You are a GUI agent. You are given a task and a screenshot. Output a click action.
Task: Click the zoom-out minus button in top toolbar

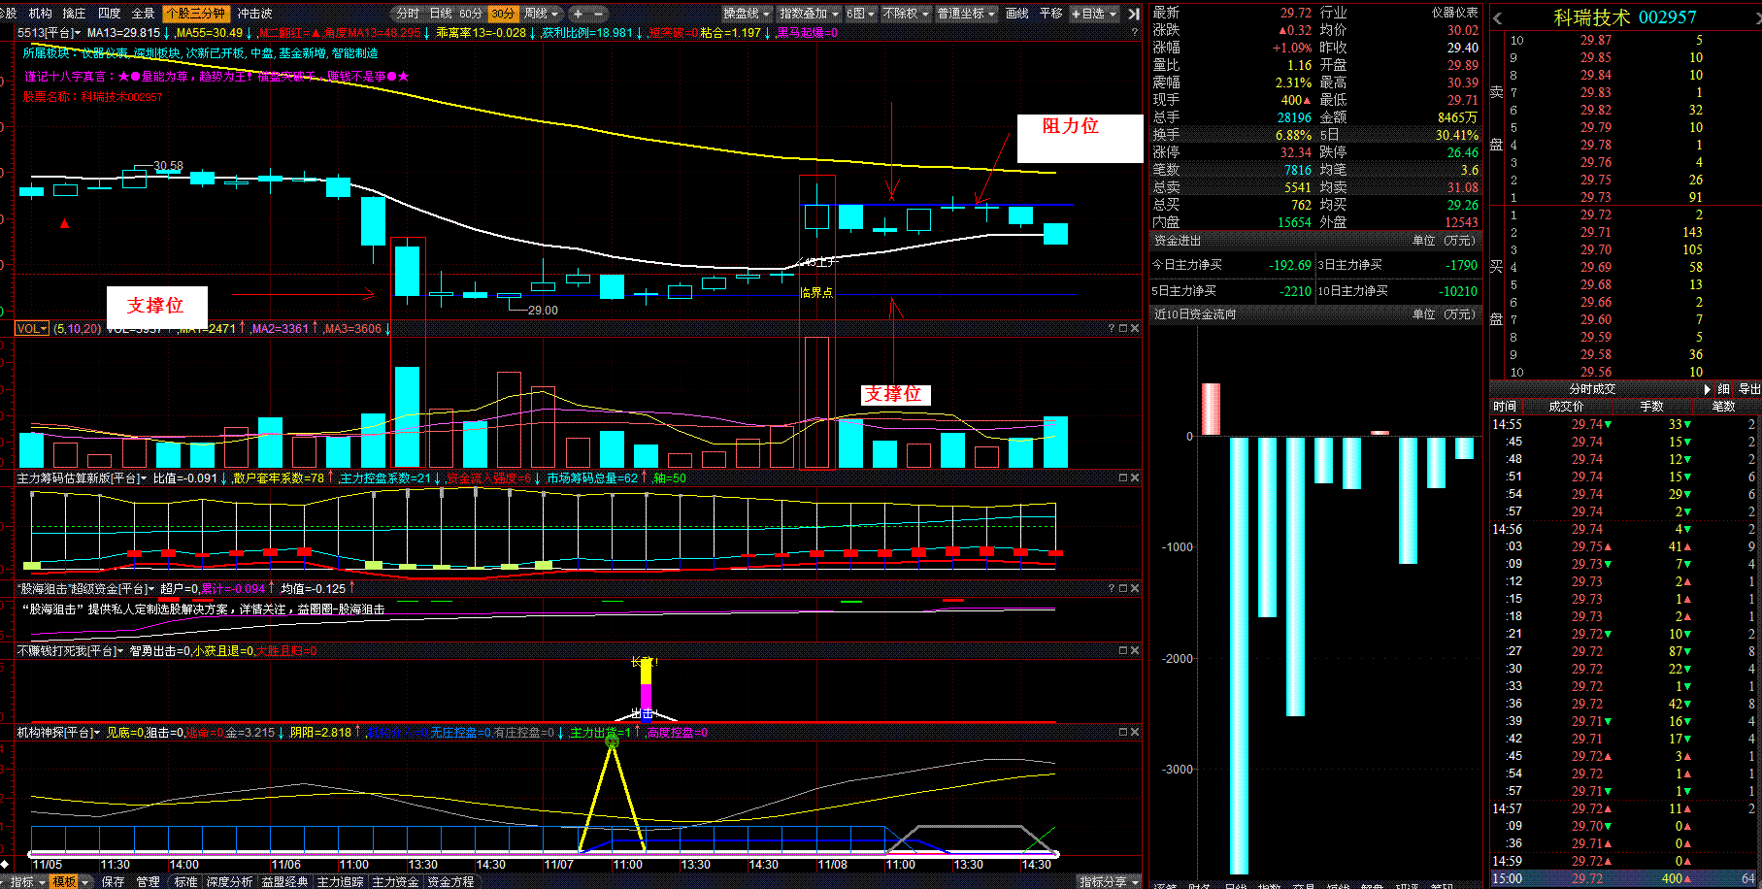(598, 14)
